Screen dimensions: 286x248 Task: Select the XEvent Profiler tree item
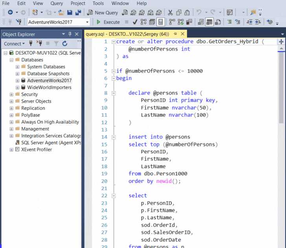(x=37, y=150)
